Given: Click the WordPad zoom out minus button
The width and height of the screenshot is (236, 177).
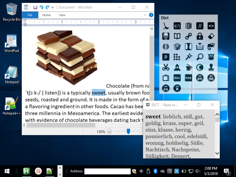Looking at the screenshot, I should coord(109,131).
